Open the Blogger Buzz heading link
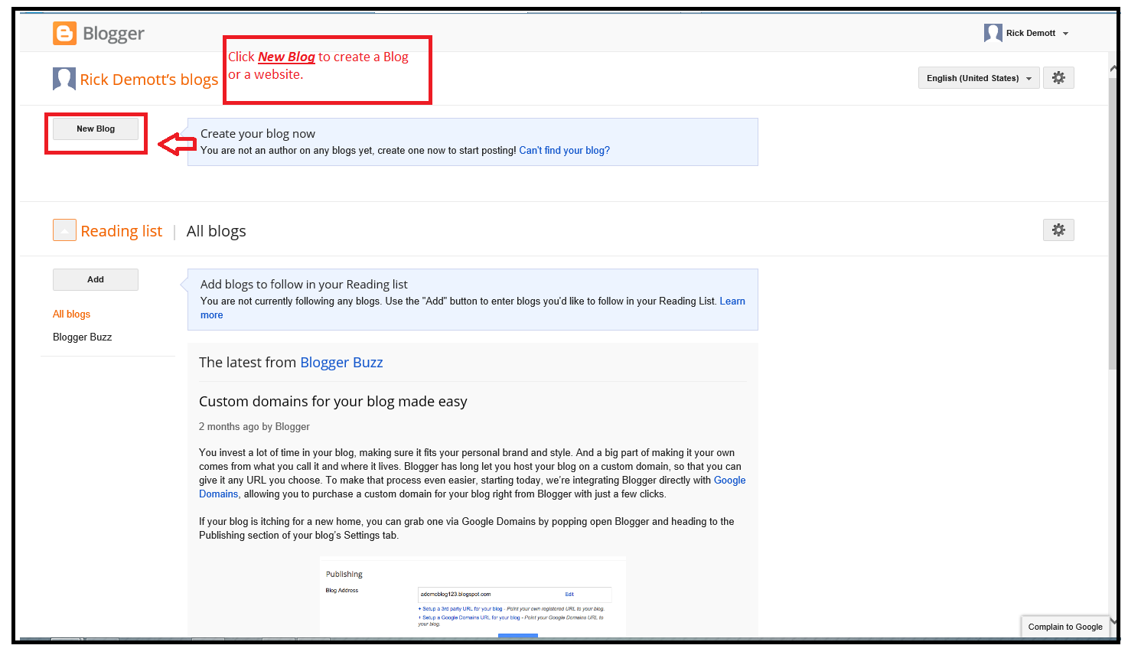 click(x=341, y=362)
